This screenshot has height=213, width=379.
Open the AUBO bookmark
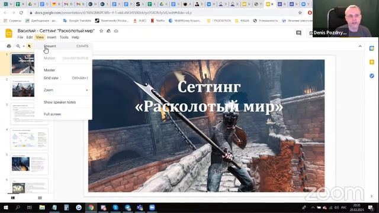140,21
